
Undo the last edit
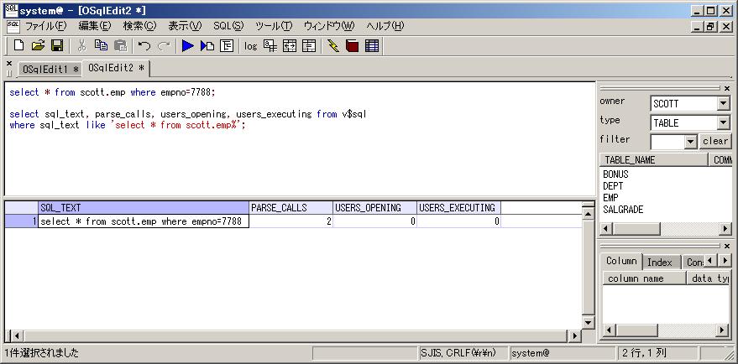pyautogui.click(x=144, y=46)
